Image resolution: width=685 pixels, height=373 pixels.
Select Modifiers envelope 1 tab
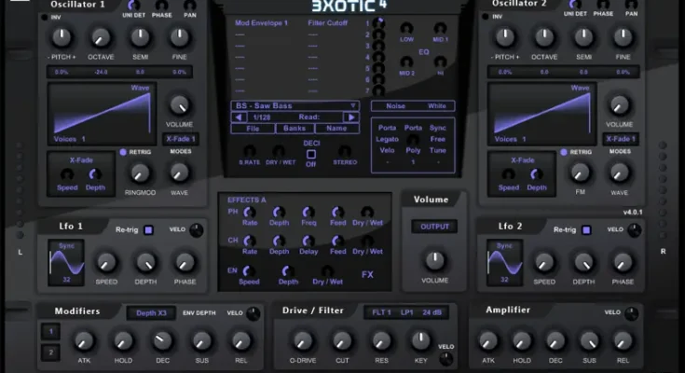pos(50,331)
